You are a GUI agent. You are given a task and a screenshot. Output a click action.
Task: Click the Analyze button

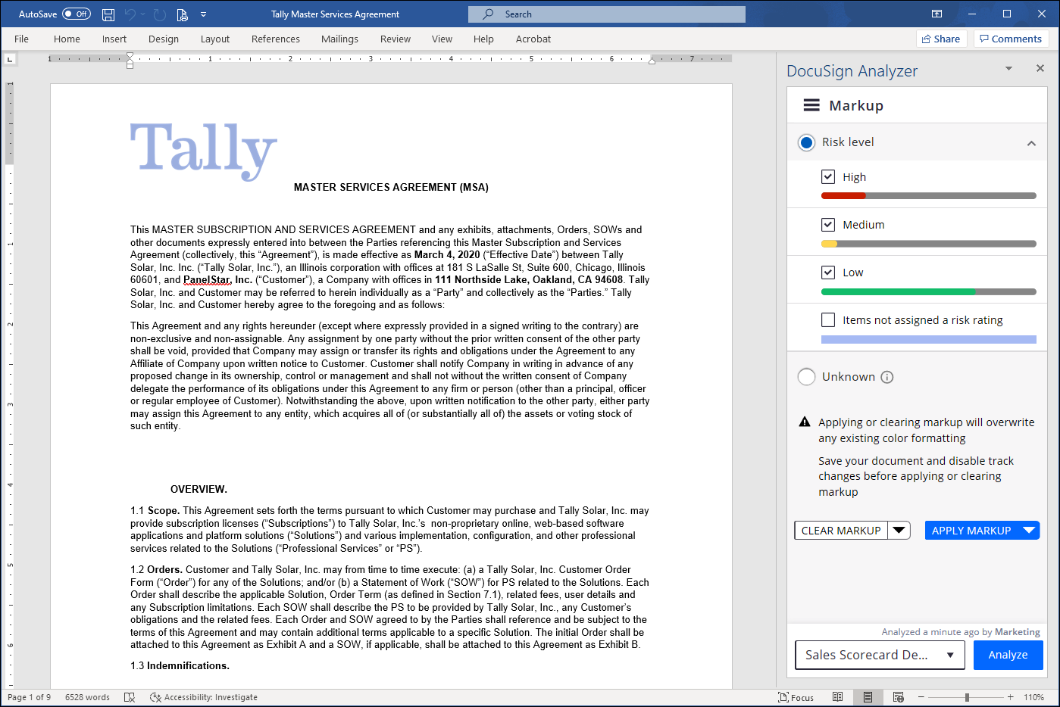click(1008, 655)
